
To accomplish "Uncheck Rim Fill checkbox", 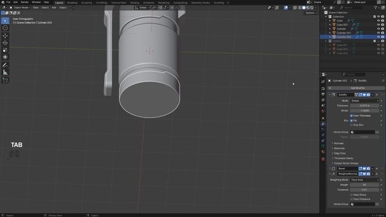I will coord(352,121).
